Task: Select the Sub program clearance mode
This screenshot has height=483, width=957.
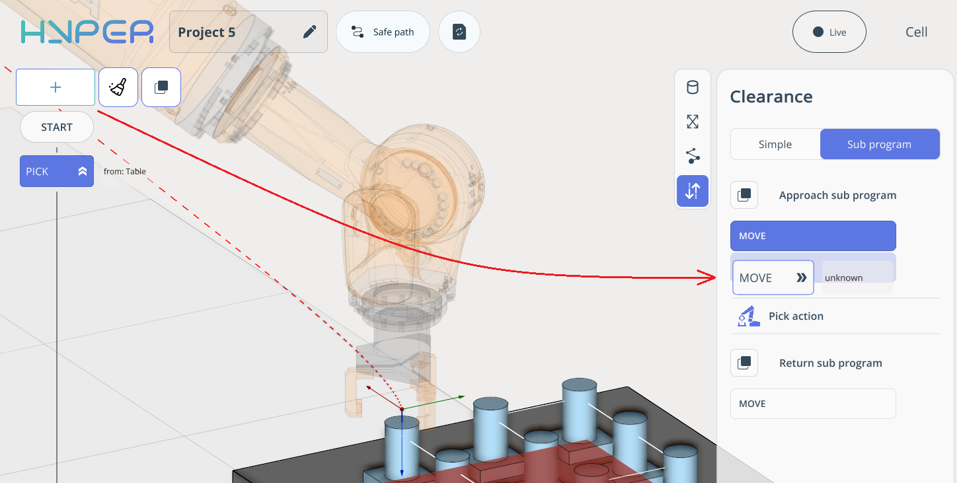Action: (x=879, y=144)
